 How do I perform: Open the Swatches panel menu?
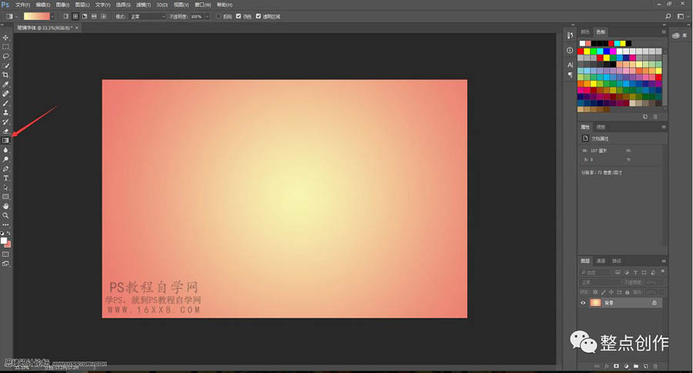[664, 32]
